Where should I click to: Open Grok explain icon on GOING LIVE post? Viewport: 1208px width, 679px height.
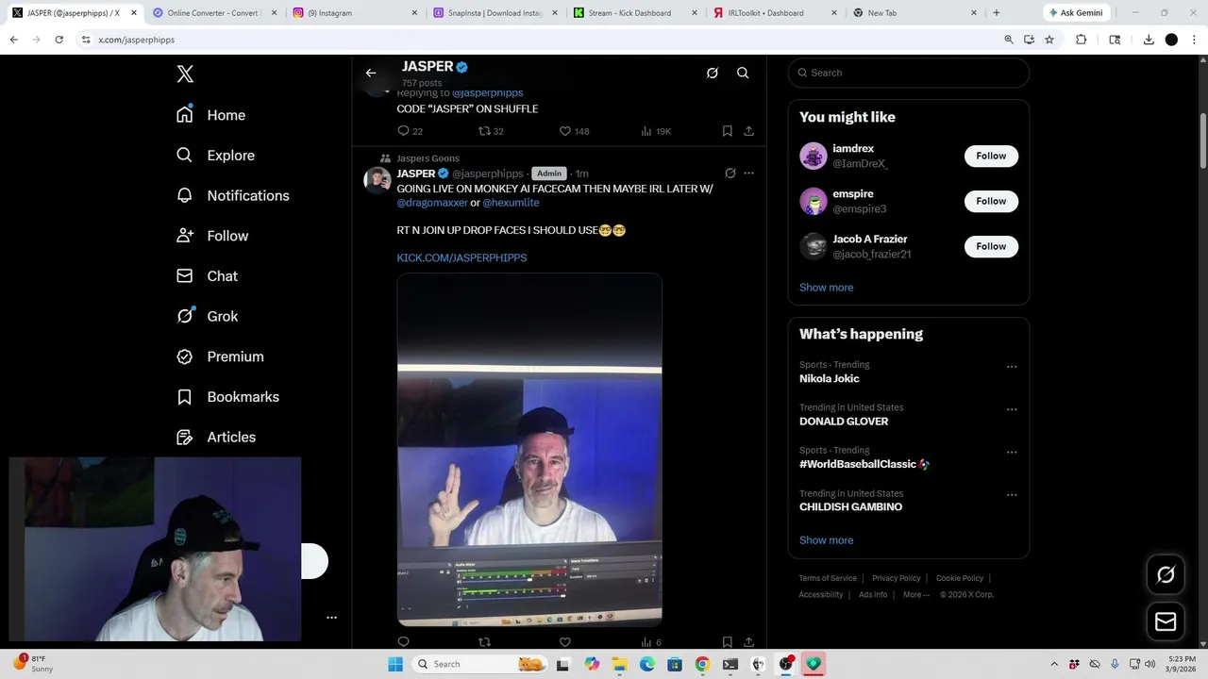[x=730, y=174]
